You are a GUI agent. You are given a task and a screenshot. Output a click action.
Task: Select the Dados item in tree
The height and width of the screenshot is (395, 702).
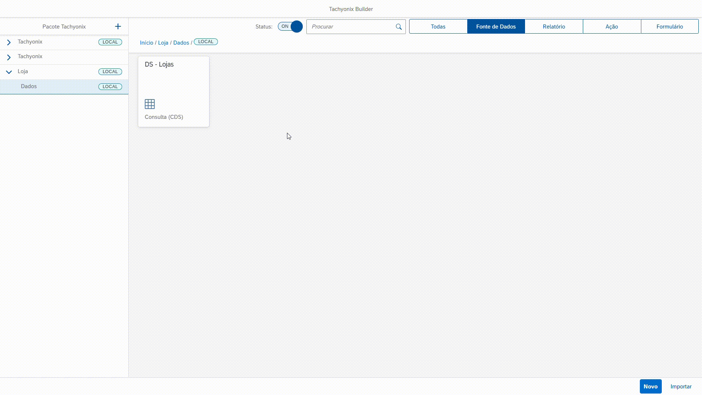(29, 87)
